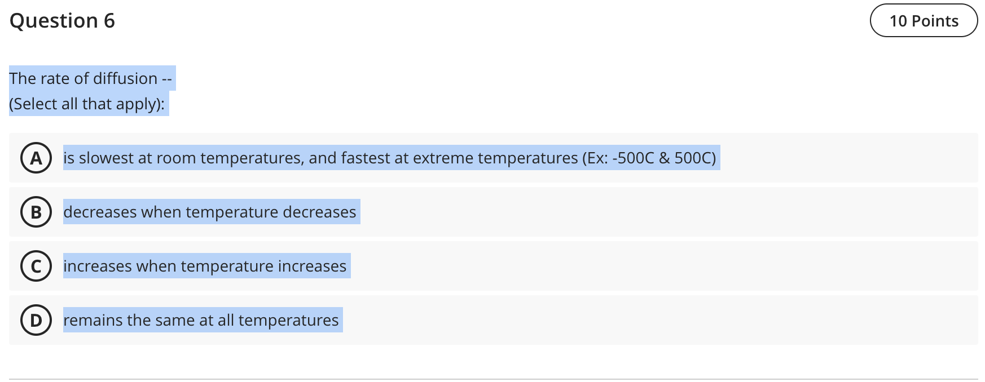Select answer choice C circle icon

tap(36, 266)
